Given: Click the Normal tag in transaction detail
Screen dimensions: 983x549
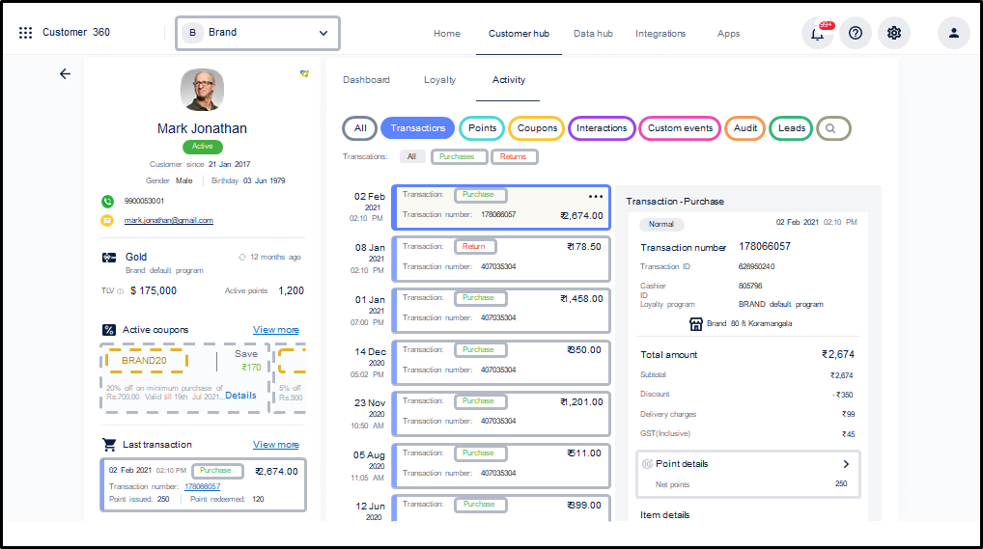Looking at the screenshot, I should [661, 224].
